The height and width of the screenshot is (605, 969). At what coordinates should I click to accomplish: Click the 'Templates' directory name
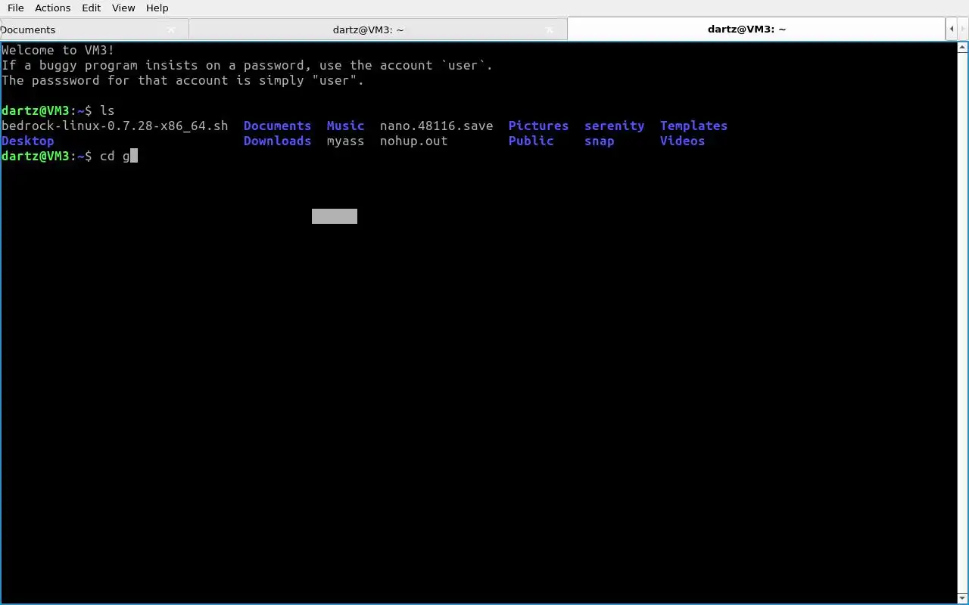point(693,126)
